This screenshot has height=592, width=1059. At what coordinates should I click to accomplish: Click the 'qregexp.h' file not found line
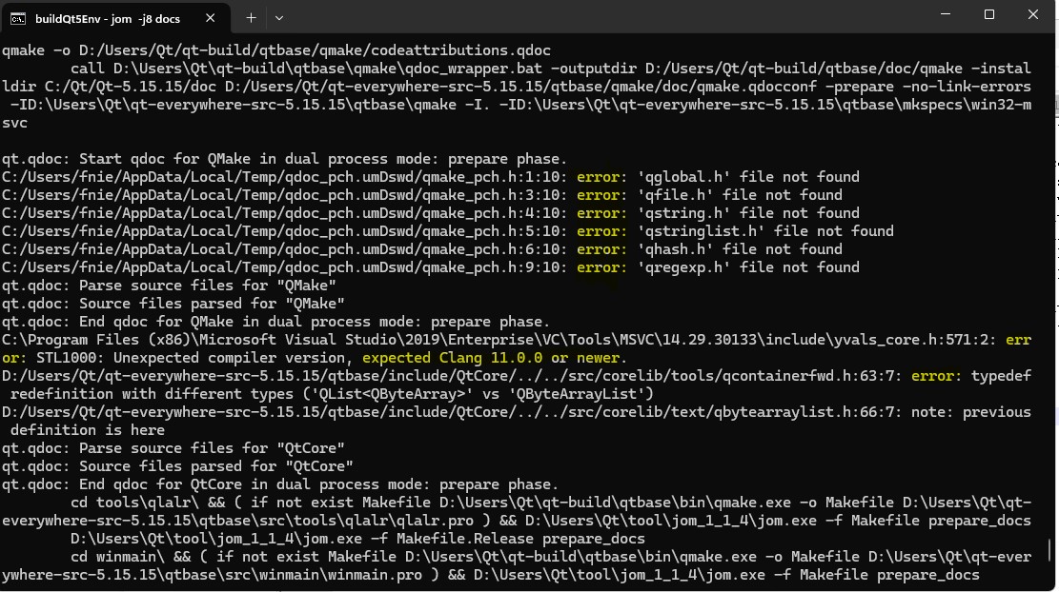pyautogui.click(x=430, y=267)
